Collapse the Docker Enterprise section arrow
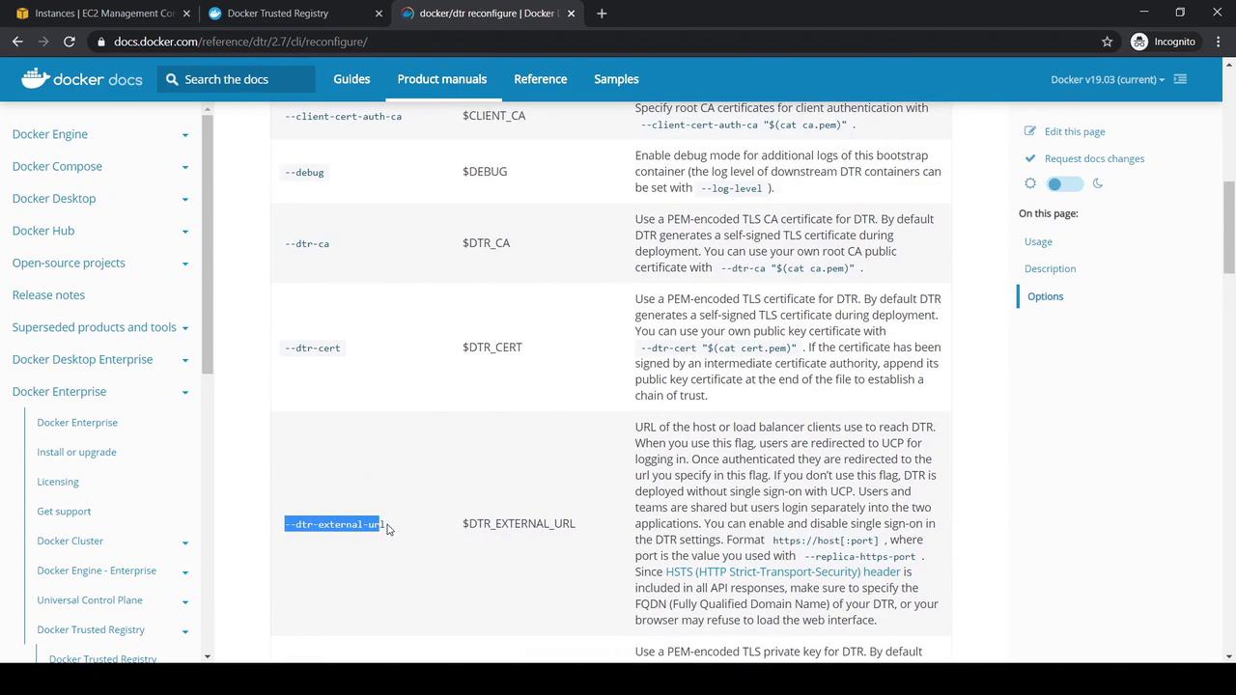This screenshot has height=695, width=1236. [x=184, y=392]
